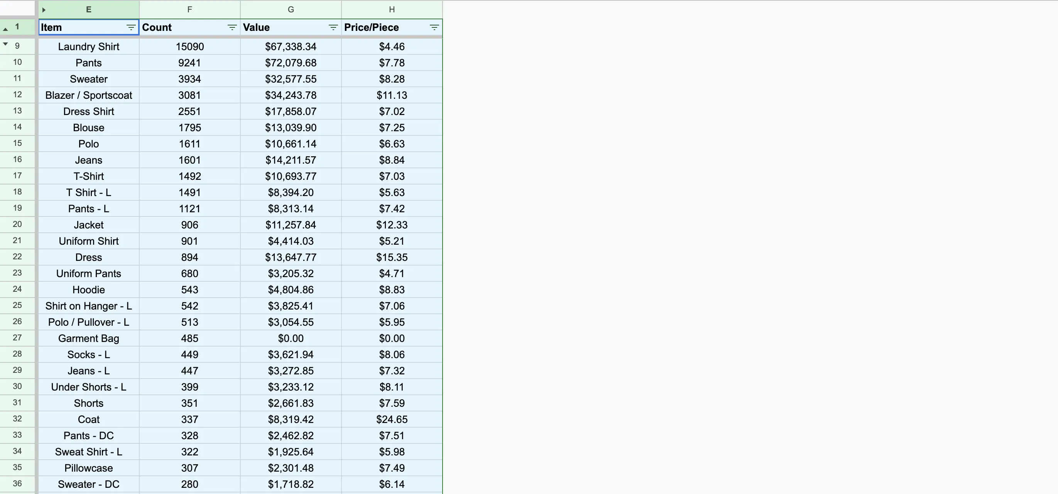Click Coat price cell $24.65
The image size is (1058, 494).
point(391,419)
